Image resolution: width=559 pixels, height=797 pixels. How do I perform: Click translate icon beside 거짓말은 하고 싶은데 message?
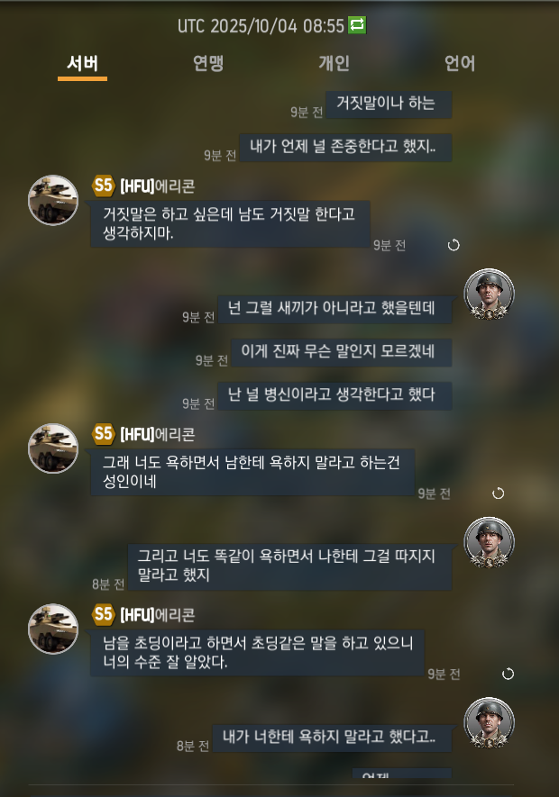(454, 246)
